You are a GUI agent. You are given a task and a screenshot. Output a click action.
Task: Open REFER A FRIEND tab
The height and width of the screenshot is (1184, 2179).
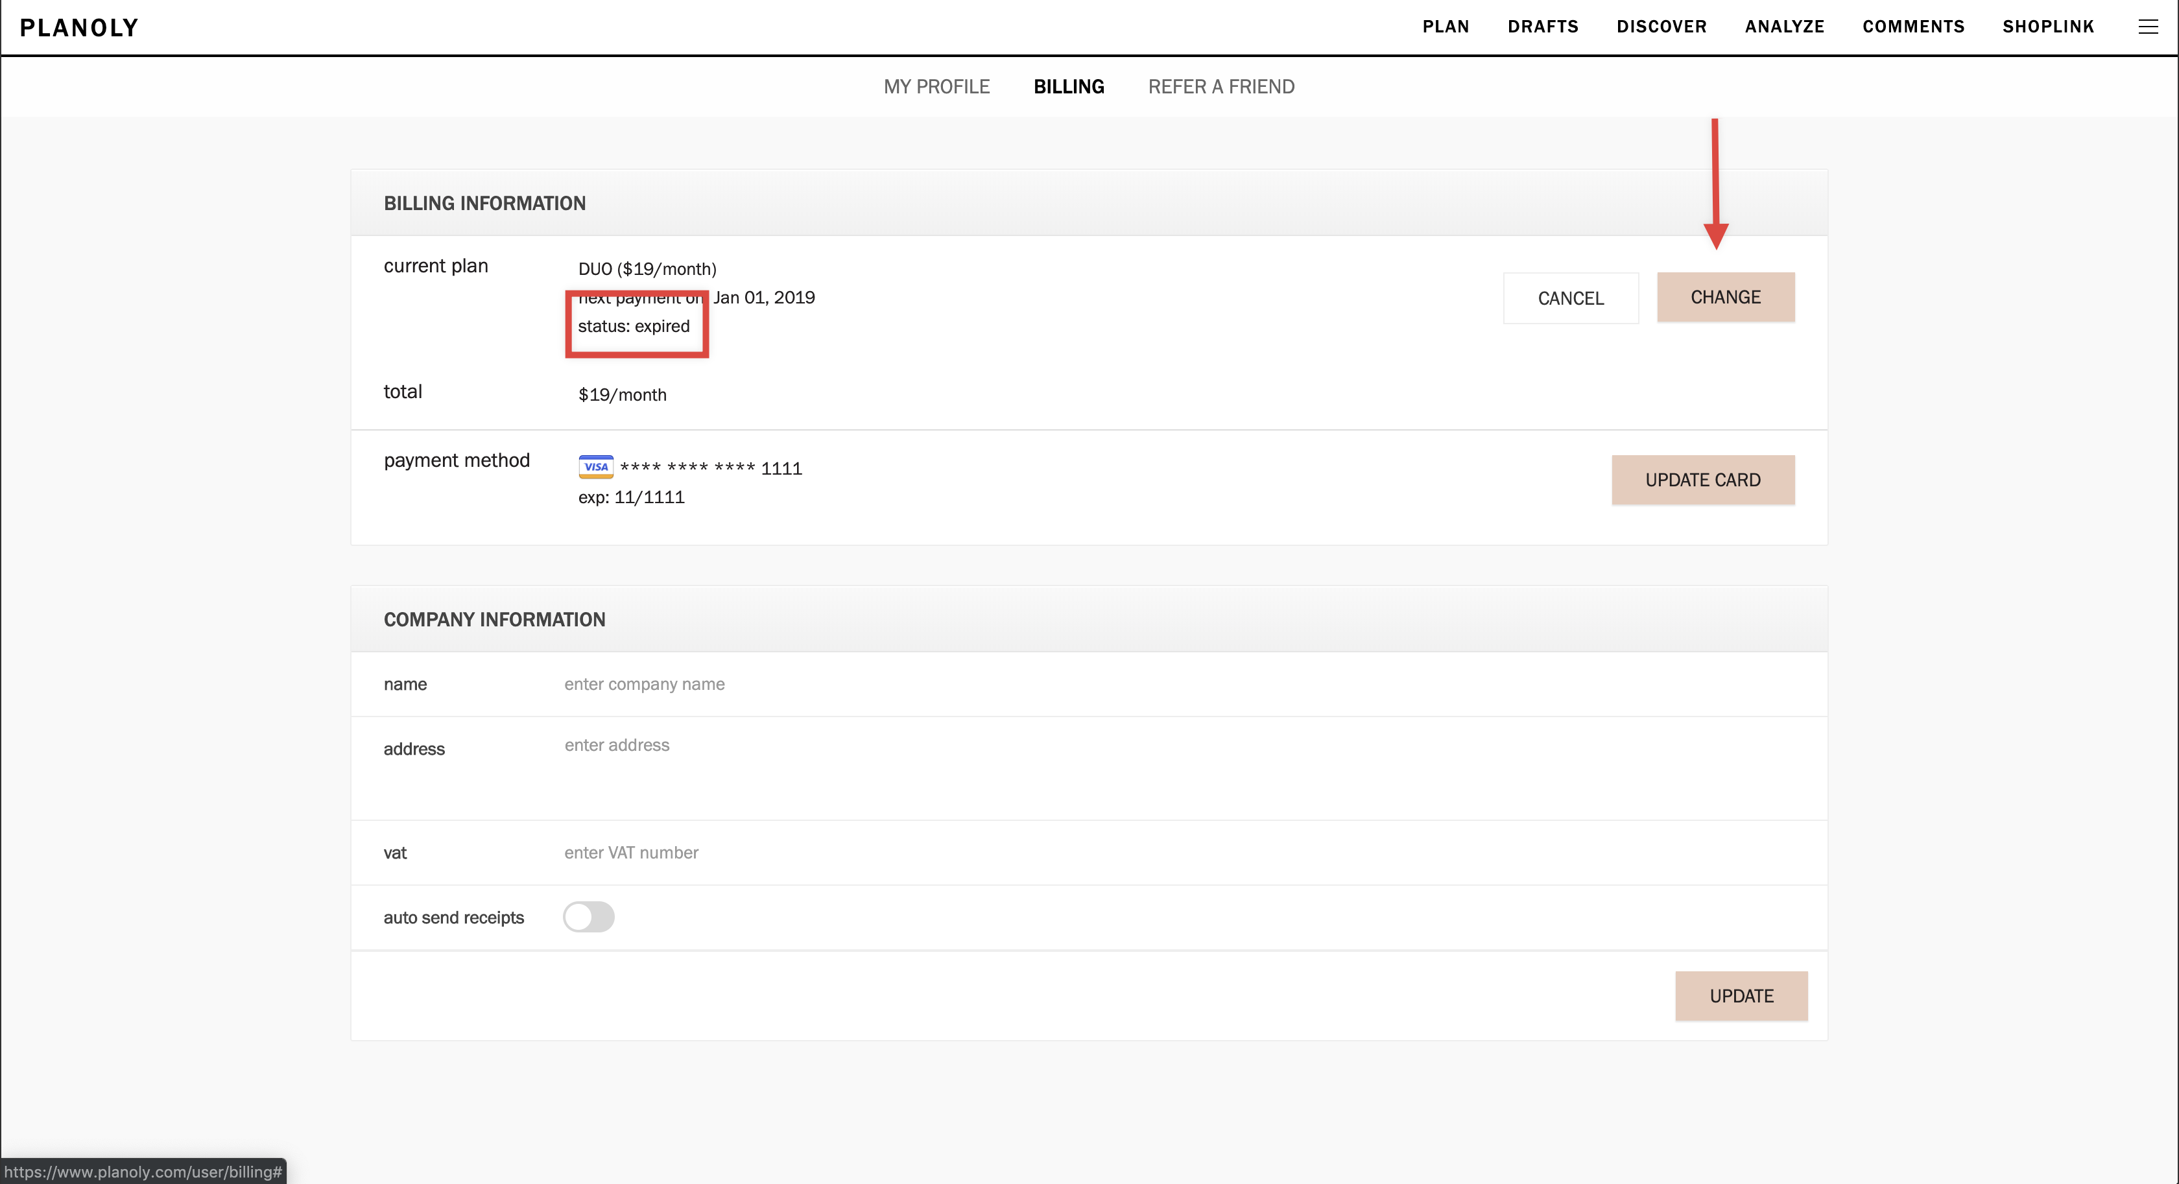click(1220, 86)
